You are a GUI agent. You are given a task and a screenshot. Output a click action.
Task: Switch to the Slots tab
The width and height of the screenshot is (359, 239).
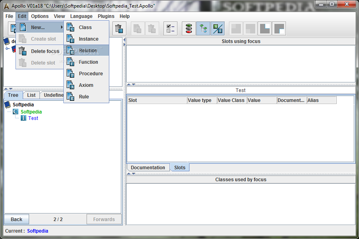click(x=180, y=167)
